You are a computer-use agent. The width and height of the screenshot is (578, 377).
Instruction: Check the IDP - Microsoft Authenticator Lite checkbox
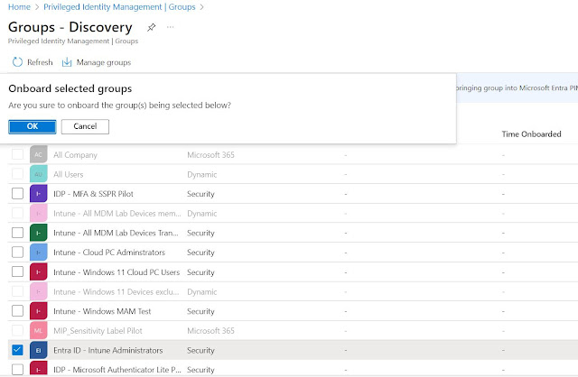coord(17,369)
